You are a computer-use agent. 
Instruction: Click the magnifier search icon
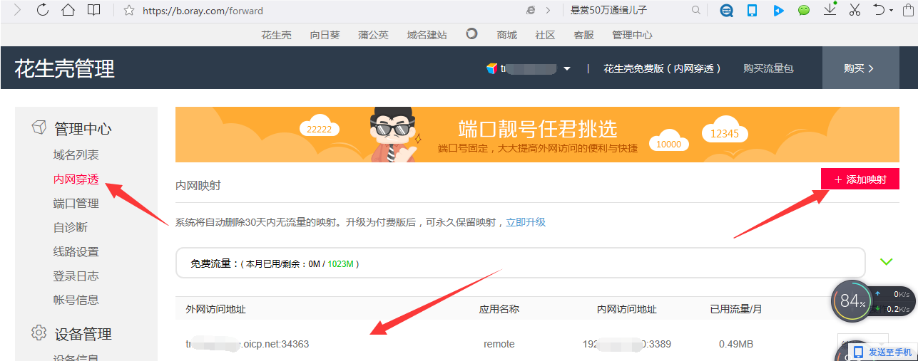(696, 11)
